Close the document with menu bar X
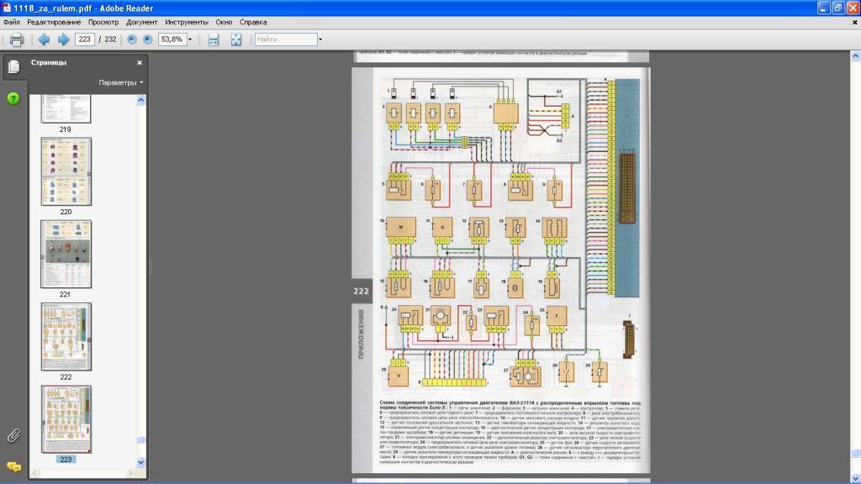The width and height of the screenshot is (861, 484). click(855, 23)
